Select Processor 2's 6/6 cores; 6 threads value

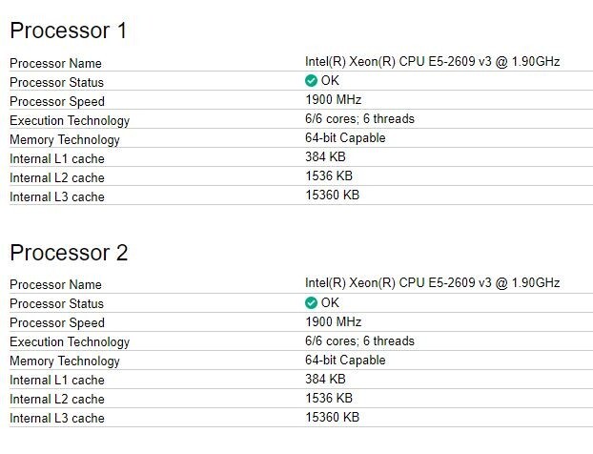(x=359, y=340)
